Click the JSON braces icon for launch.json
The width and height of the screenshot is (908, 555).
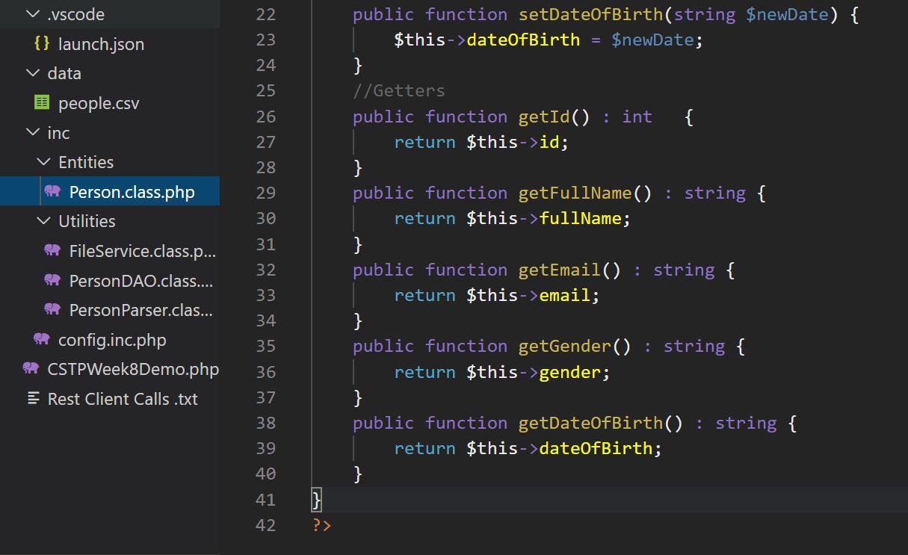(x=42, y=43)
